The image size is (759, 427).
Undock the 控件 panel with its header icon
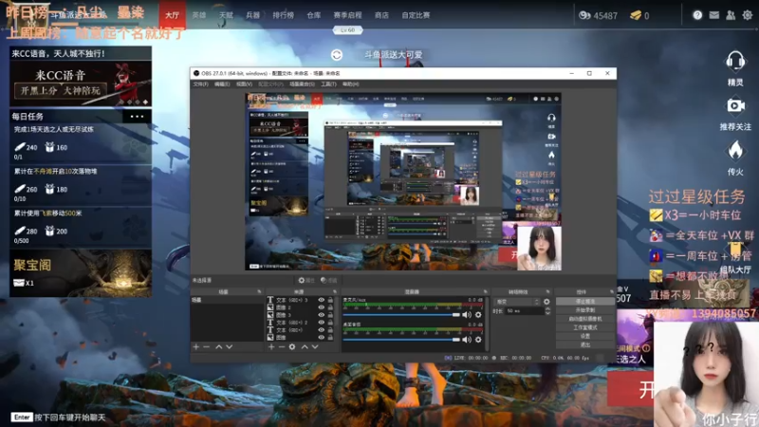611,292
